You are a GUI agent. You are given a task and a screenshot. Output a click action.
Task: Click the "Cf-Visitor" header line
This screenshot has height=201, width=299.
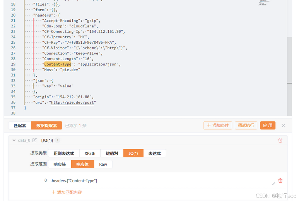click(x=85, y=48)
